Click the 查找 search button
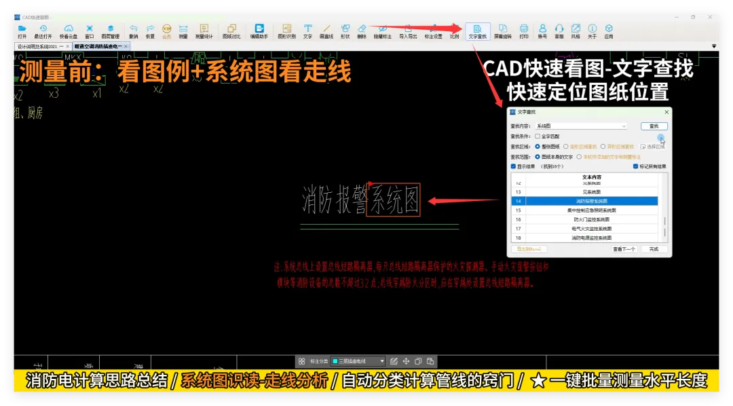Viewport: 733px width, 406px height. click(654, 126)
